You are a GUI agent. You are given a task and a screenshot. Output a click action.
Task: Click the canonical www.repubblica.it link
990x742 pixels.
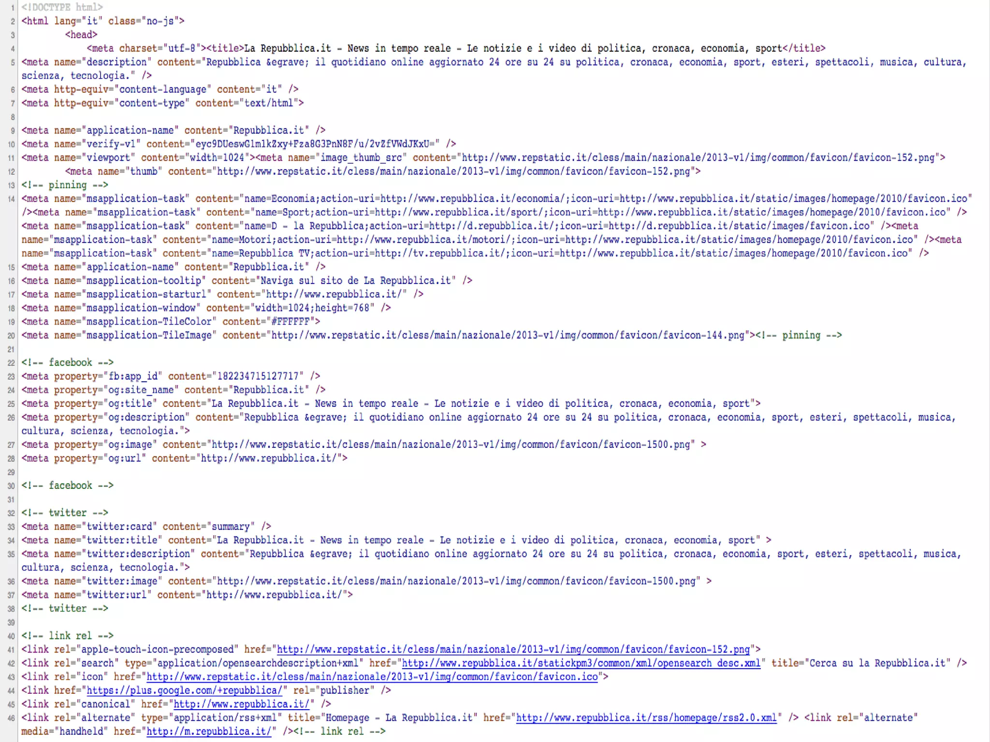pyautogui.click(x=241, y=704)
